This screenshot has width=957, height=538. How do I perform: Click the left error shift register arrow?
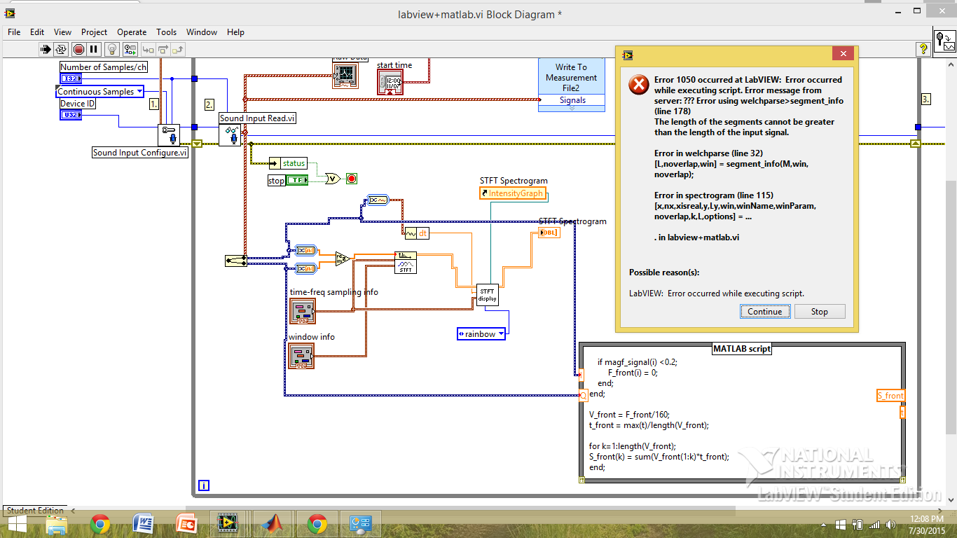tap(197, 144)
